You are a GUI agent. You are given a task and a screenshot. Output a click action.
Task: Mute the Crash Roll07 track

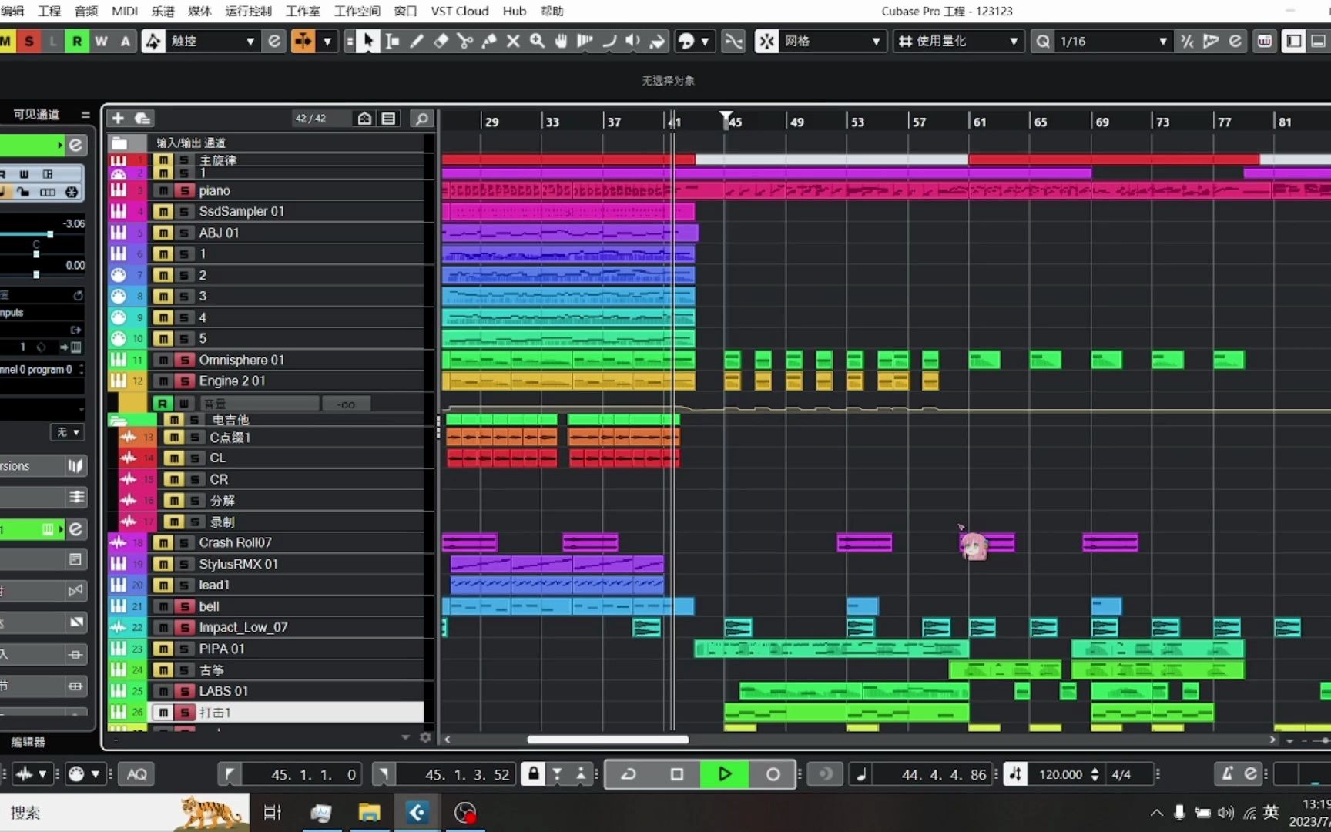coord(163,542)
